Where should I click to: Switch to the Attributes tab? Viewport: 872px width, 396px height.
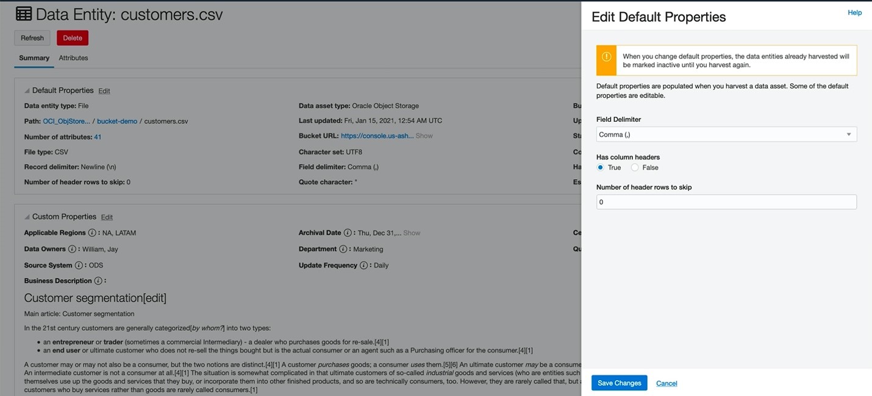pos(73,58)
